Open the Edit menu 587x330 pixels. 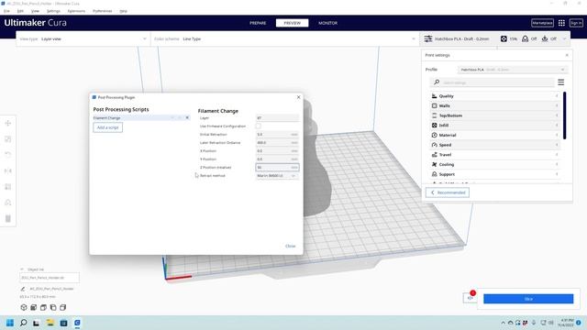click(x=20, y=11)
